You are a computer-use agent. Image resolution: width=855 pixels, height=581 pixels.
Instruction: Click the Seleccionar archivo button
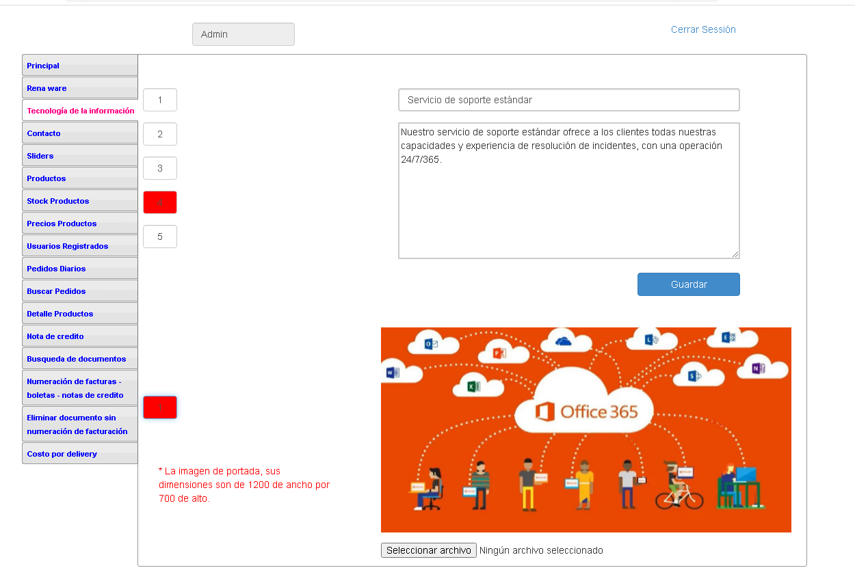(x=429, y=550)
